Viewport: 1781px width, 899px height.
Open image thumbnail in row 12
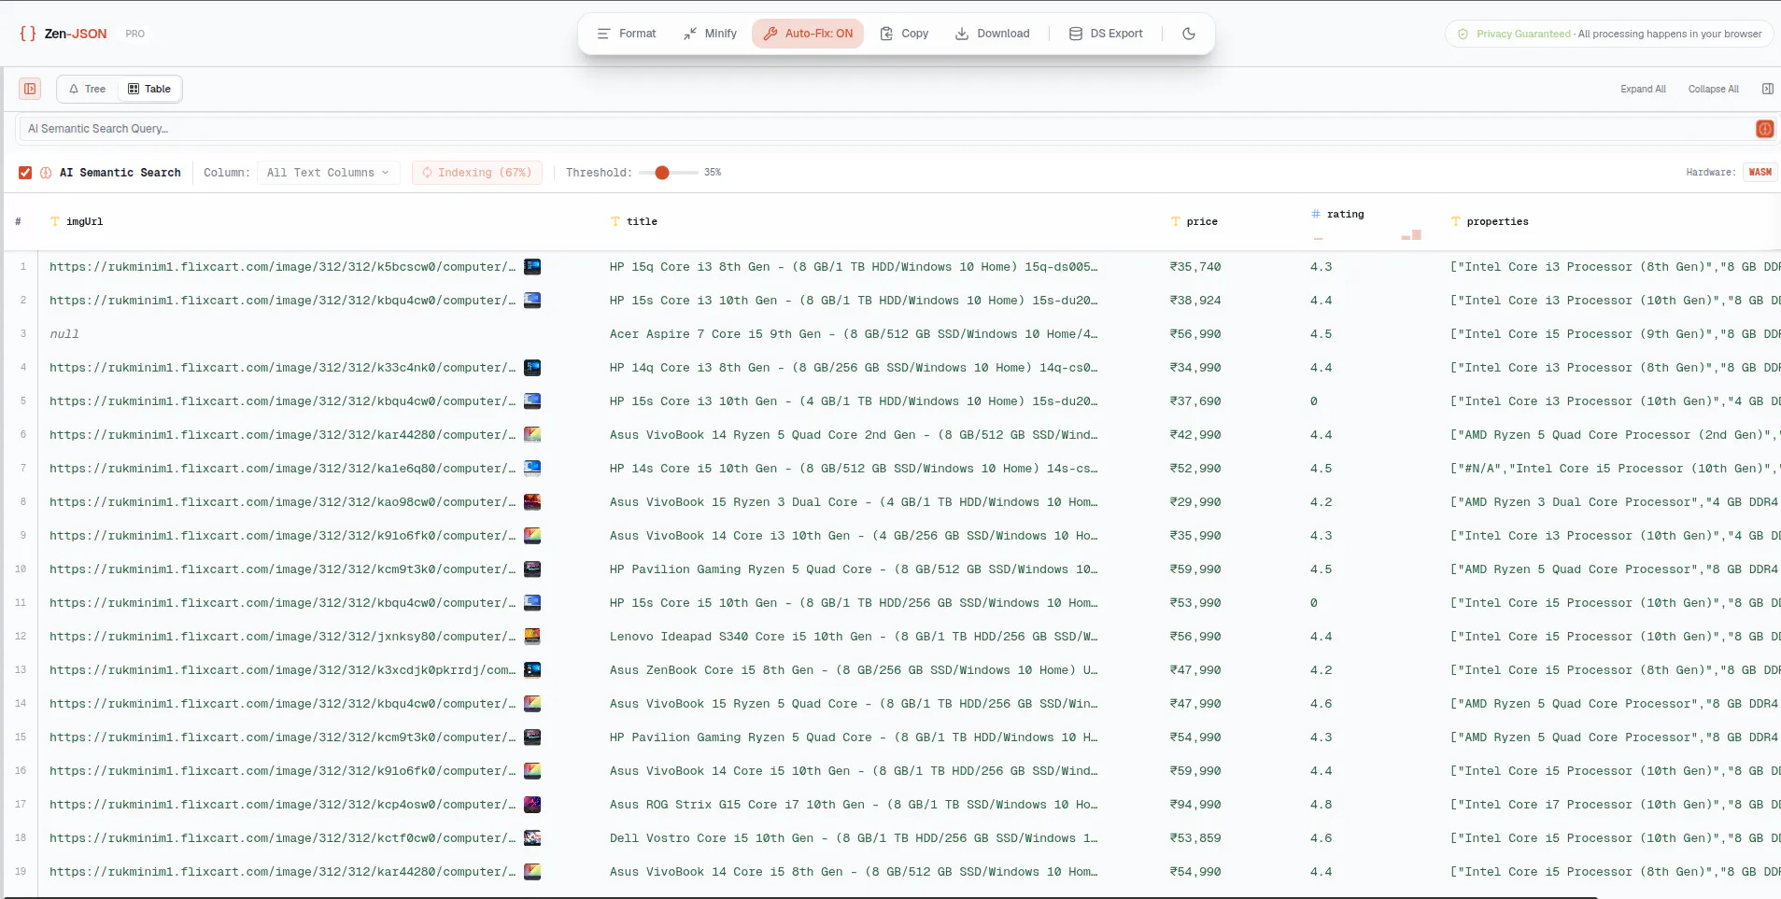(532, 637)
